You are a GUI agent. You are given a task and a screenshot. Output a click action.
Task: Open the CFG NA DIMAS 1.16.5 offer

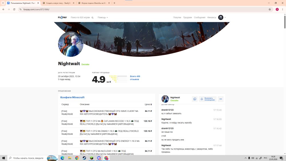106,133
